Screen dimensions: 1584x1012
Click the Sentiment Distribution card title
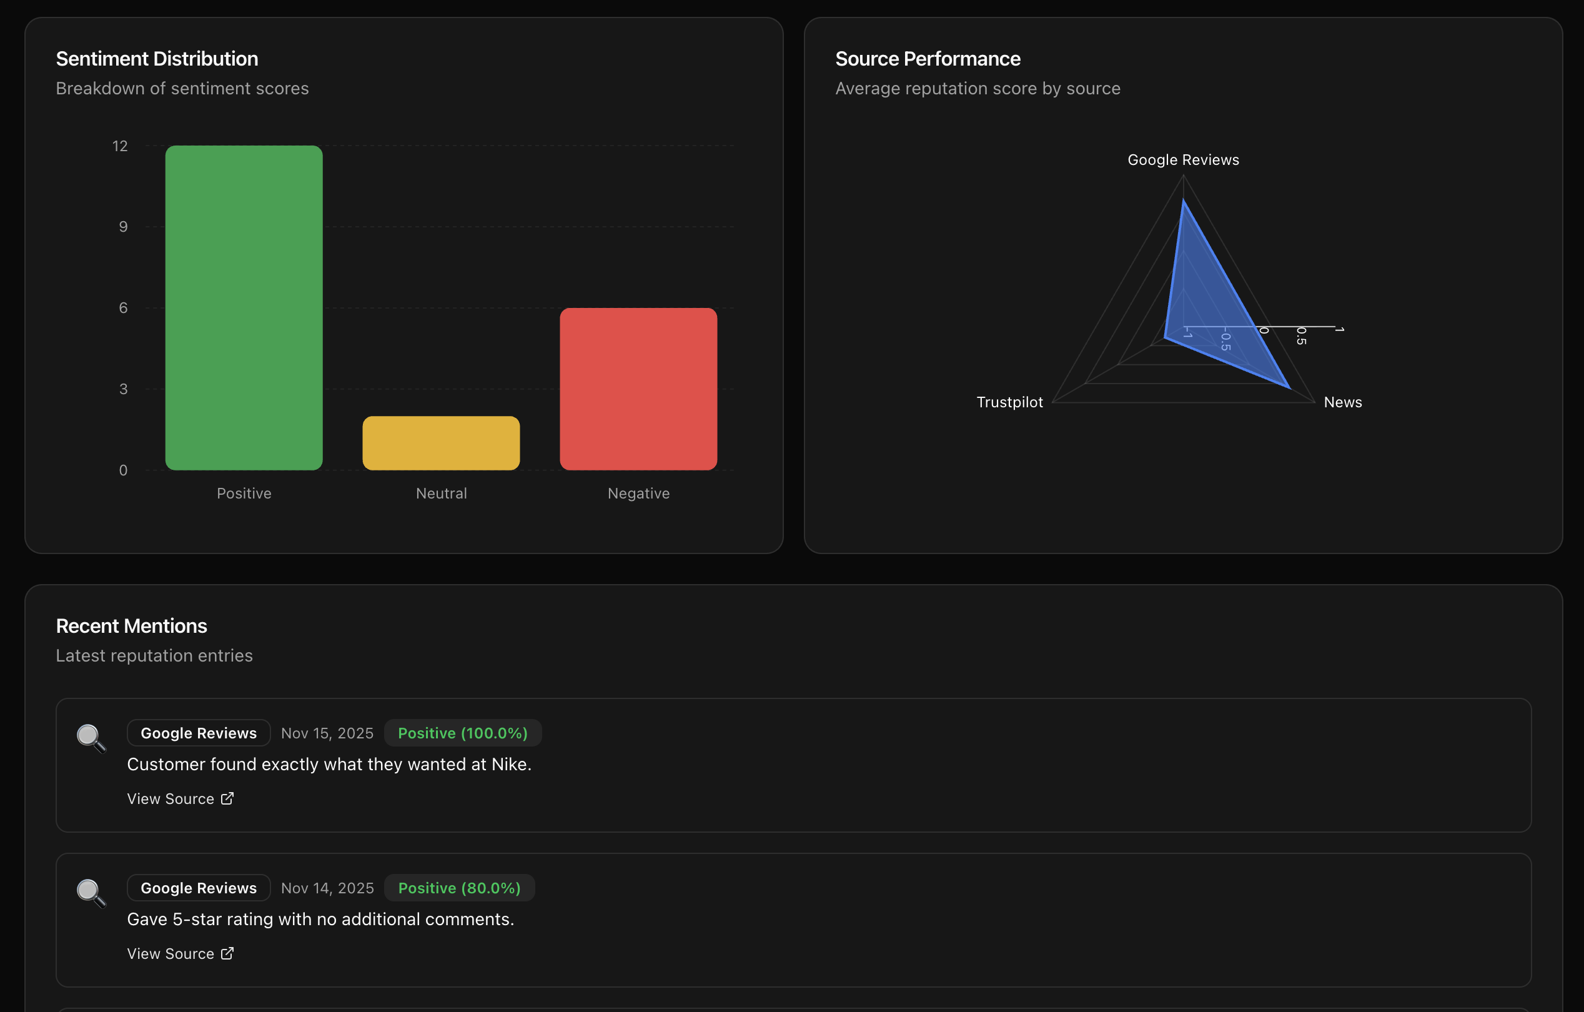point(157,59)
